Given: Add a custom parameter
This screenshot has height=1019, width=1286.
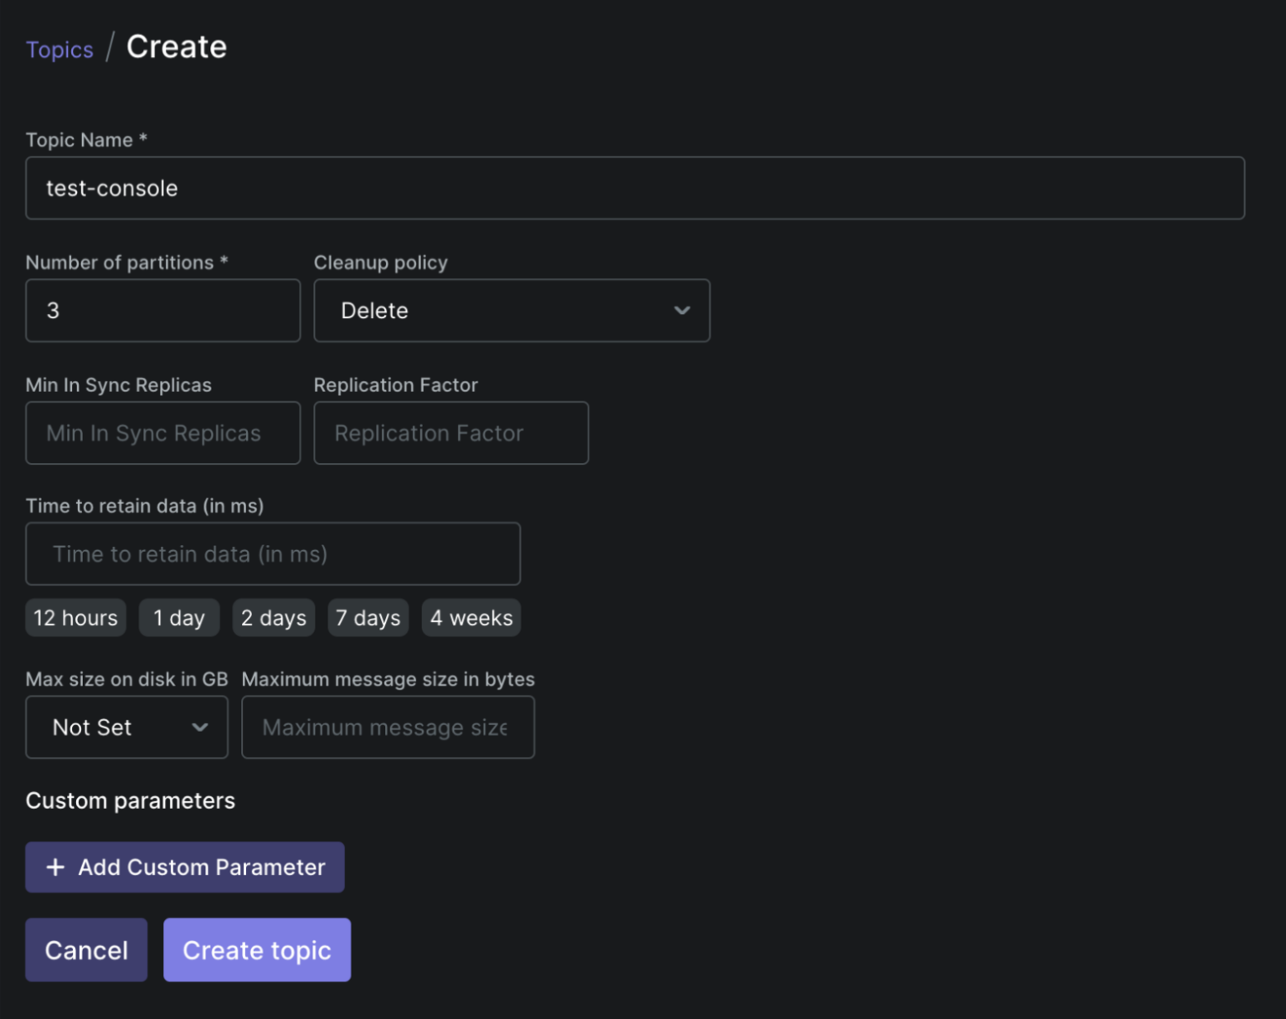Looking at the screenshot, I should pyautogui.click(x=185, y=867).
